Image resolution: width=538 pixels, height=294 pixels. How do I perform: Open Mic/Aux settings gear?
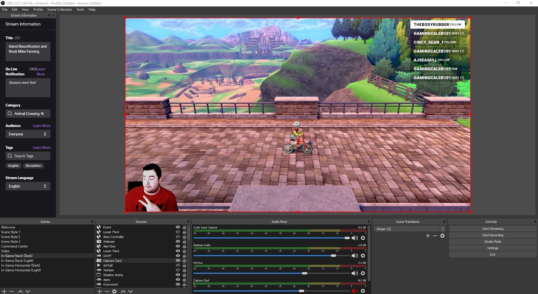(363, 273)
